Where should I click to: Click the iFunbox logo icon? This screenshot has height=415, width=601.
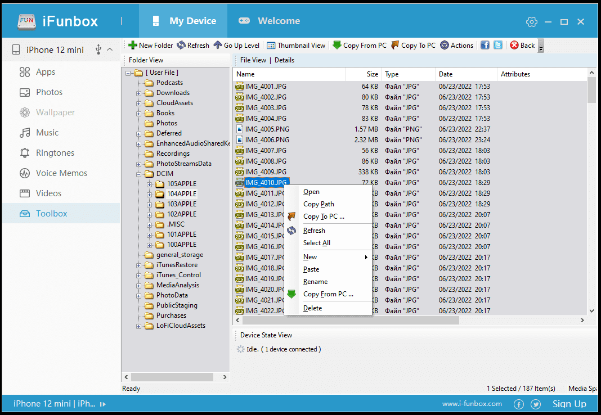(26, 22)
